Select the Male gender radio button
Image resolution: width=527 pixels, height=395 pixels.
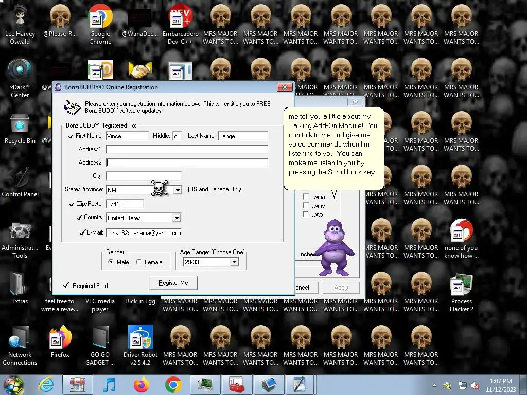pos(111,262)
